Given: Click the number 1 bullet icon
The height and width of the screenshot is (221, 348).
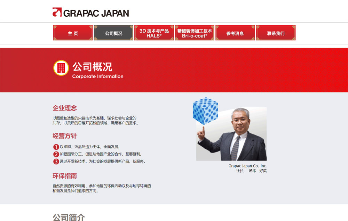Looking at the screenshot, I should pyautogui.click(x=56, y=147).
